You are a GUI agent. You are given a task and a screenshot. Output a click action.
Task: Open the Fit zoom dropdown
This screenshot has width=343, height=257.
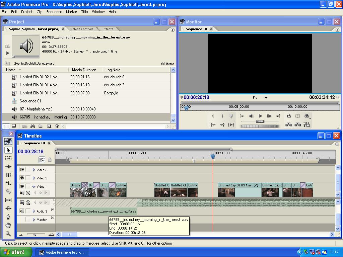[266, 98]
